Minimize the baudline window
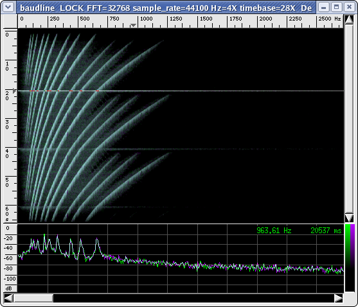 (323, 7)
